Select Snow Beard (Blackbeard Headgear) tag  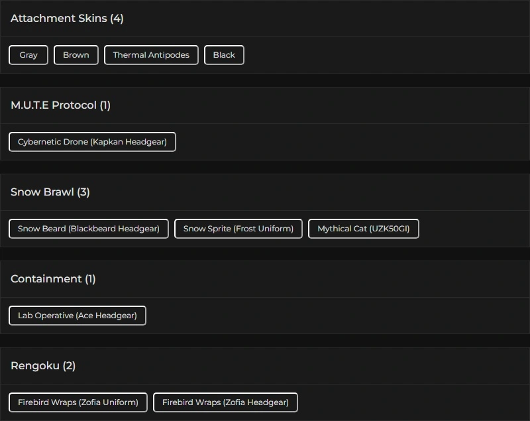pos(89,229)
